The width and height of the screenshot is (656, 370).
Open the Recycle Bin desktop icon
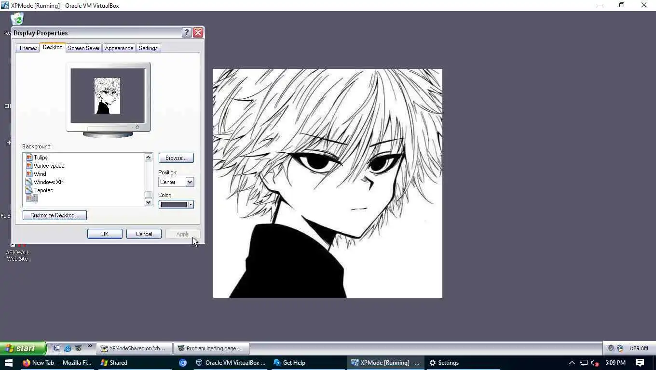[x=17, y=19]
